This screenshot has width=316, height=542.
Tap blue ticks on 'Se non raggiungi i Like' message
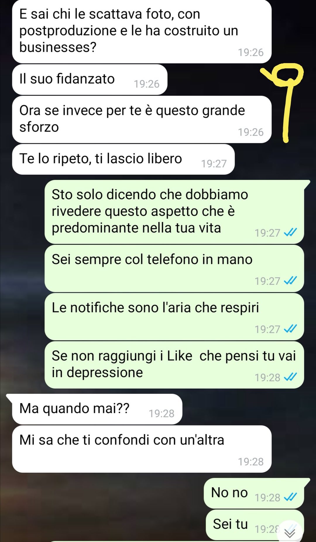click(x=291, y=377)
